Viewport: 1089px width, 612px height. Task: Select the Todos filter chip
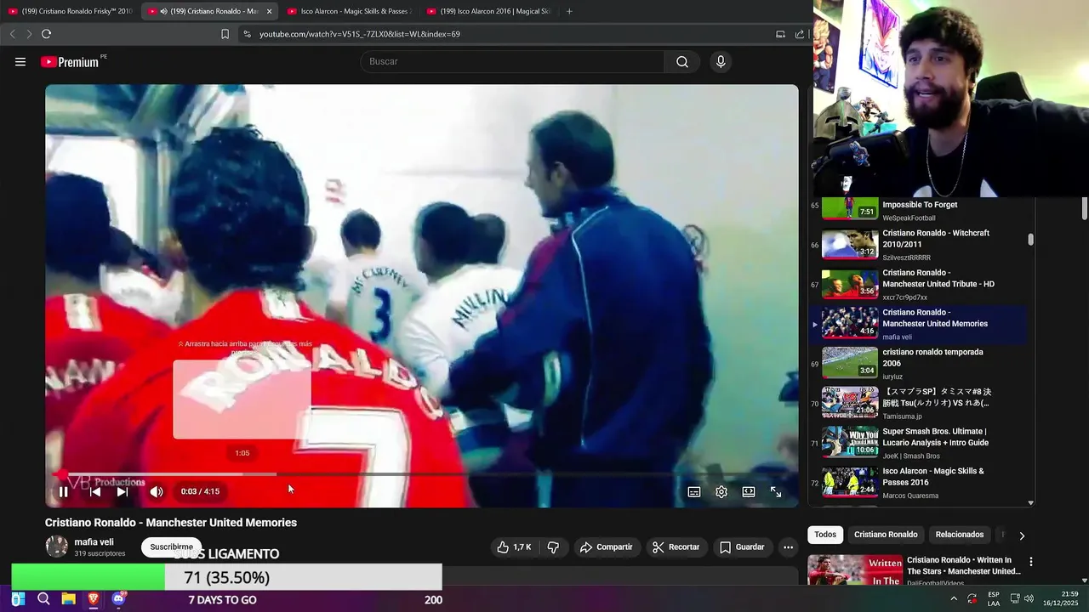825,535
